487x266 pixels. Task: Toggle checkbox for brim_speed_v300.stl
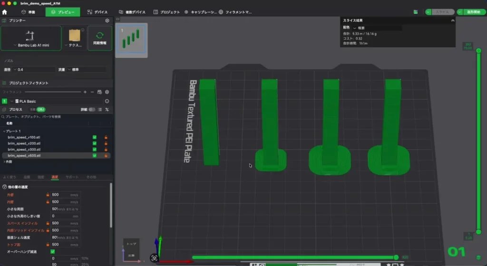pos(95,150)
